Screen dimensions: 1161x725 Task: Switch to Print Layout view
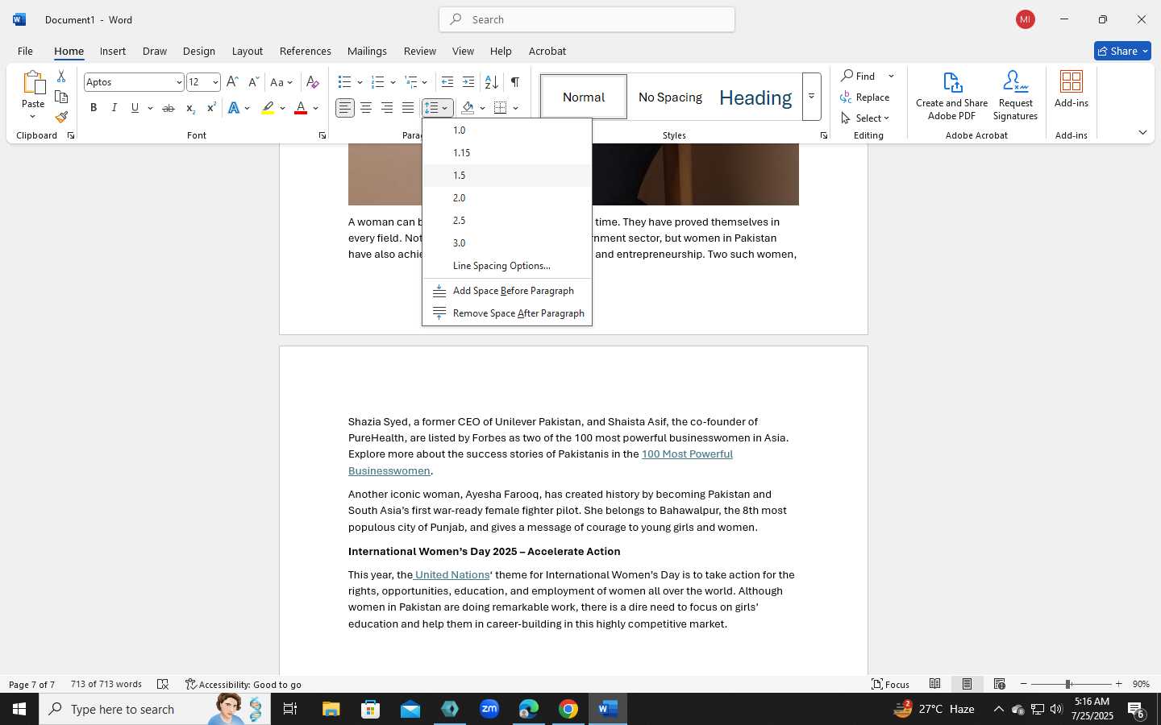click(967, 684)
